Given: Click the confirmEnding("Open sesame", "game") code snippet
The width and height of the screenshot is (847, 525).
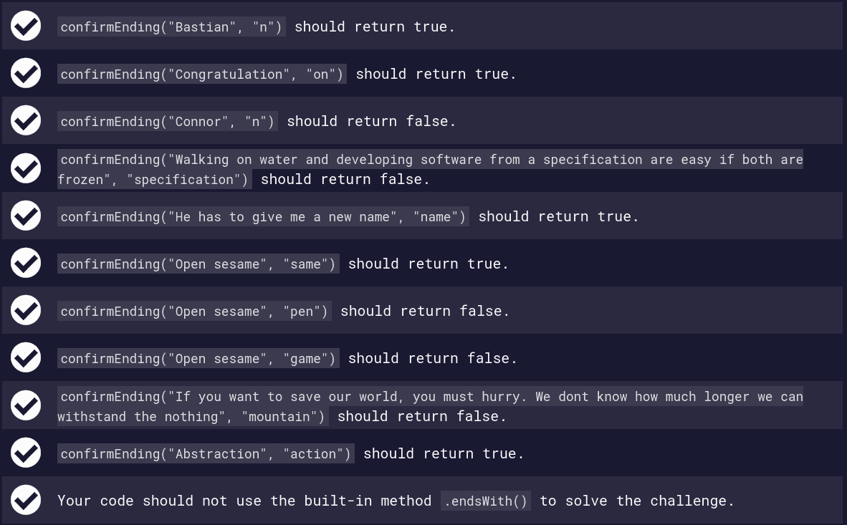Looking at the screenshot, I should [198, 359].
